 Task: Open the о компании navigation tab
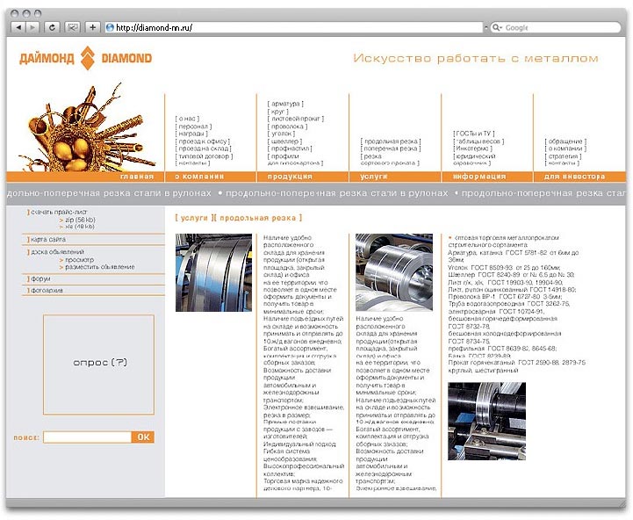[x=199, y=177]
